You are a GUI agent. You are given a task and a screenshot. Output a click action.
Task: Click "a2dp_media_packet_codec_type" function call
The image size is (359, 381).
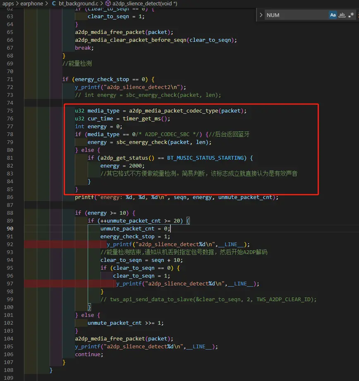(x=173, y=111)
